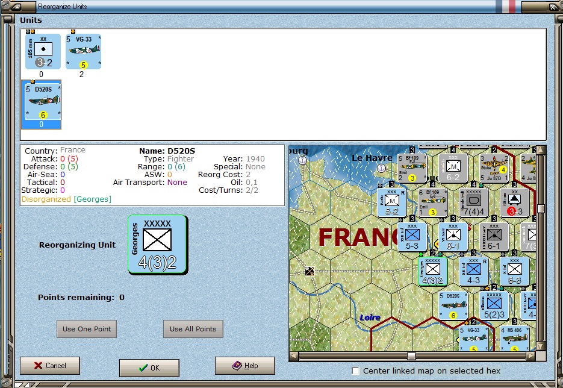Click the 'Disorganized [Georges]' status text
This screenshot has width=563, height=388.
click(x=66, y=199)
